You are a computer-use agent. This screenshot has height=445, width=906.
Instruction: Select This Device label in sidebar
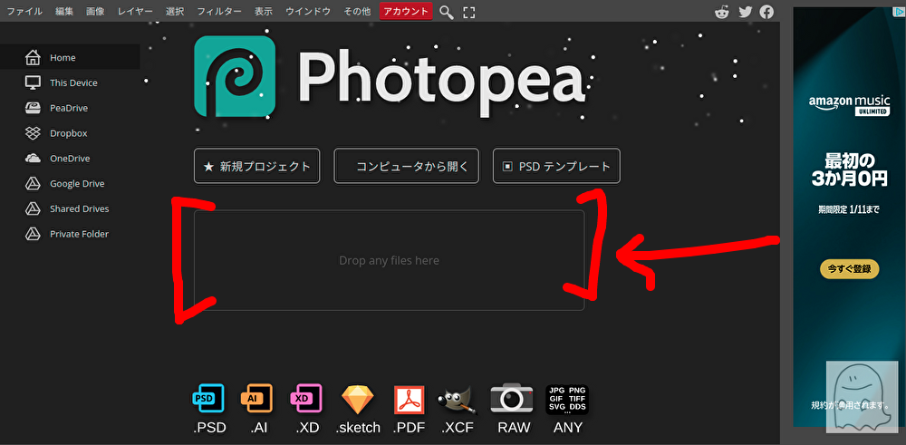click(x=73, y=82)
